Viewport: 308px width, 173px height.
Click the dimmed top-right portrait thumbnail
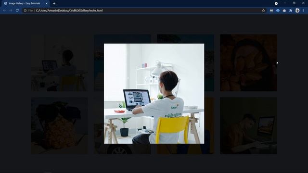(x=249, y=63)
